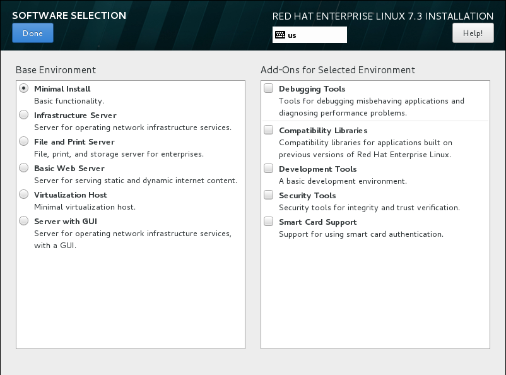The height and width of the screenshot is (375, 506).
Task: Click the Debugging Tools description text
Action: [372, 107]
